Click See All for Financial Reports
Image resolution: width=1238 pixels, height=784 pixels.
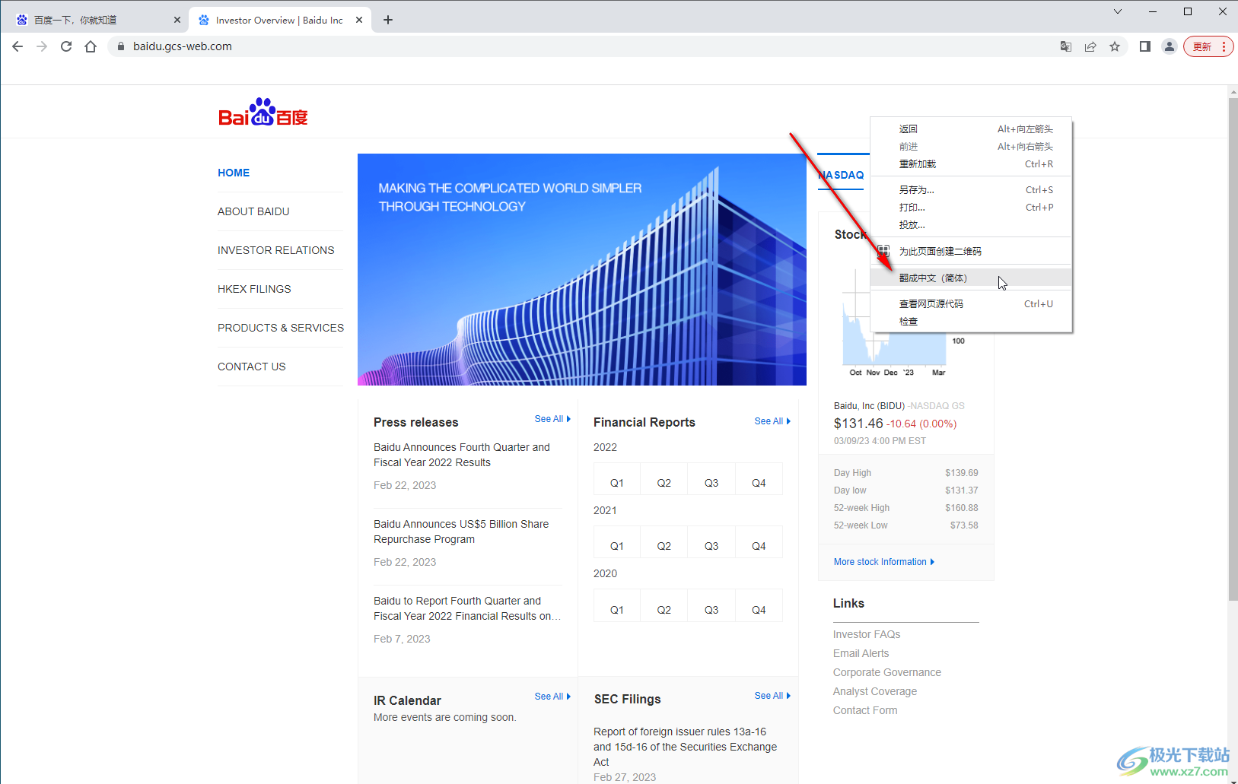(772, 421)
